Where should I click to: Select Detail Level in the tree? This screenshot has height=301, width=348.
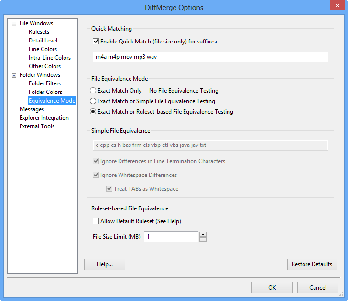pyautogui.click(x=43, y=41)
